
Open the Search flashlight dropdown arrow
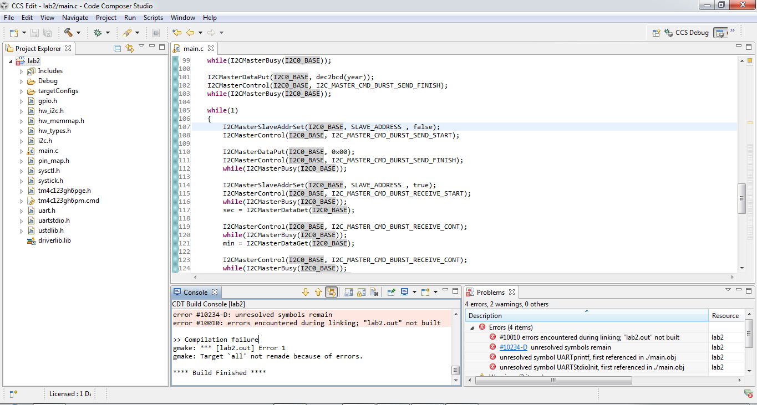[137, 33]
